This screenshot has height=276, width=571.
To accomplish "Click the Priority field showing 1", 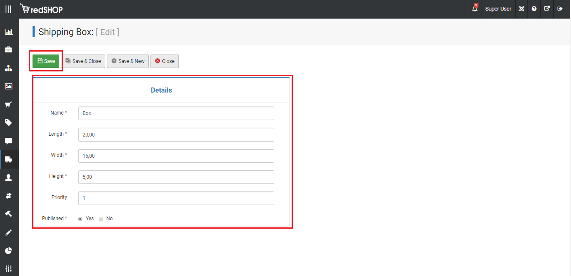I will coord(176,198).
